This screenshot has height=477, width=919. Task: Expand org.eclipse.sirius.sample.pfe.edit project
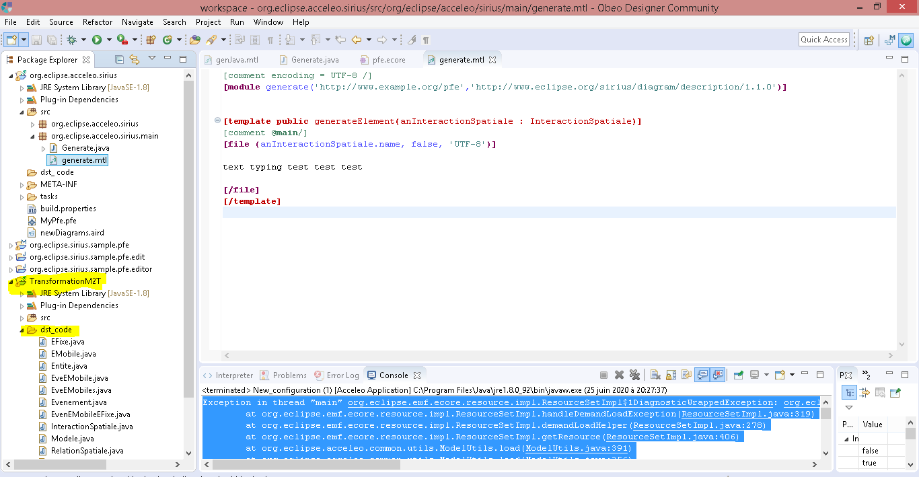[x=11, y=257]
